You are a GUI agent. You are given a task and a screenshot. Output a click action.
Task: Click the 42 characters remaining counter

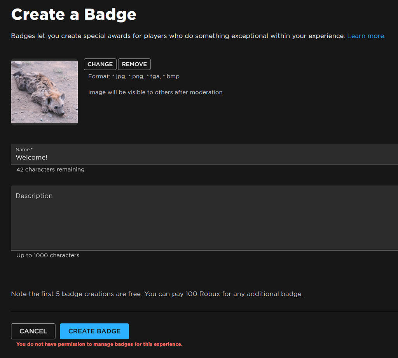(x=50, y=169)
